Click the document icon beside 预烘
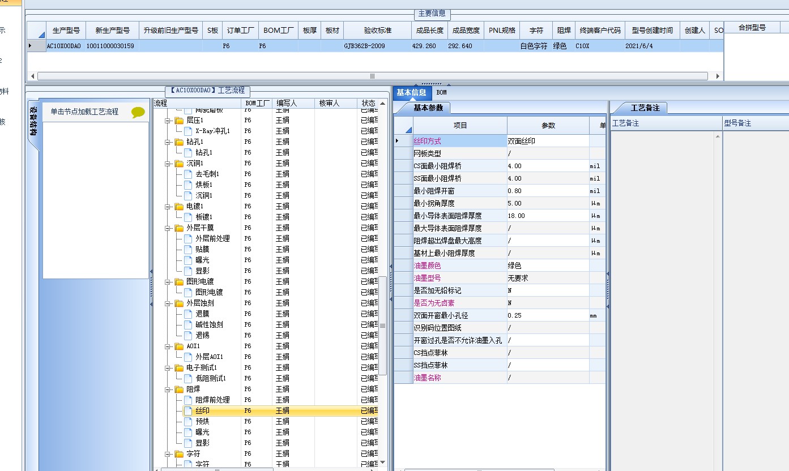 click(189, 421)
